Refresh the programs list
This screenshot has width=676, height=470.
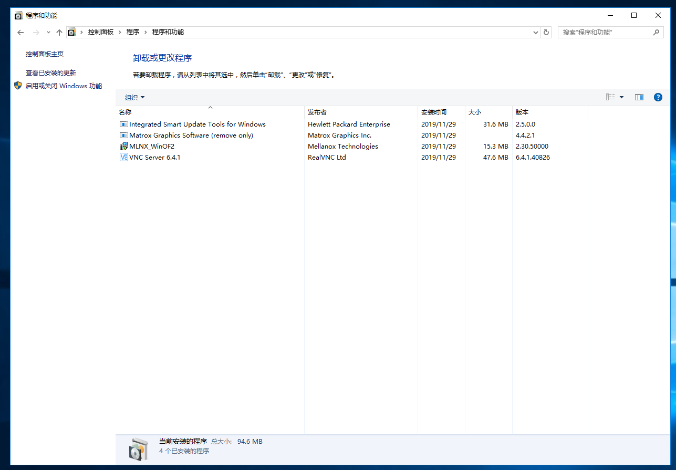[x=546, y=33]
